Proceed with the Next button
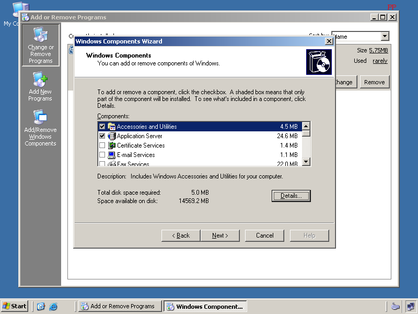The image size is (418, 314). (x=220, y=235)
